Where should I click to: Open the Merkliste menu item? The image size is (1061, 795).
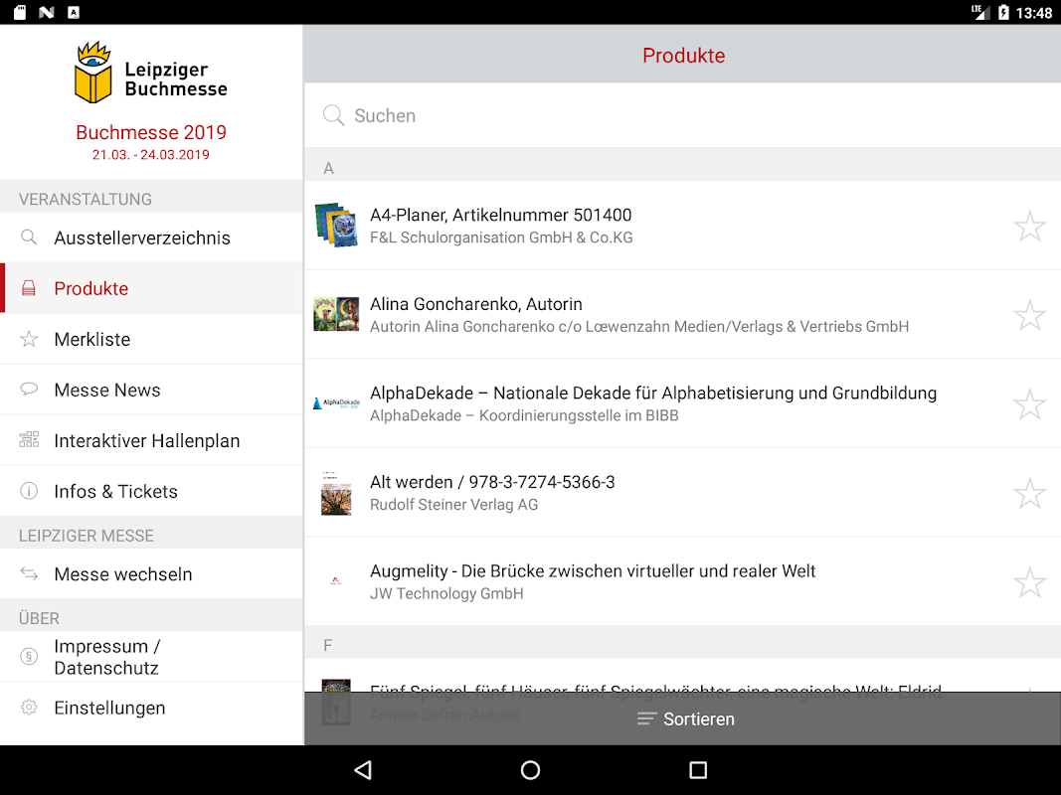[x=151, y=339]
